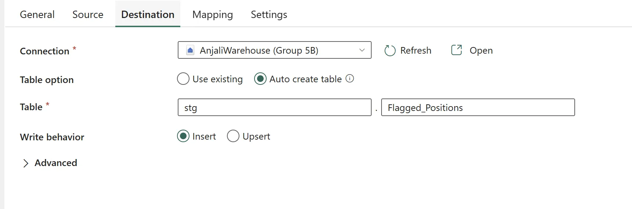The width and height of the screenshot is (632, 209).
Task: Switch to the General tab
Action: coord(37,14)
